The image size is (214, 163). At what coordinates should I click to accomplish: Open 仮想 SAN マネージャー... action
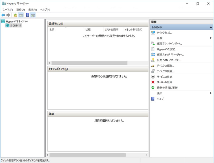click(169, 60)
